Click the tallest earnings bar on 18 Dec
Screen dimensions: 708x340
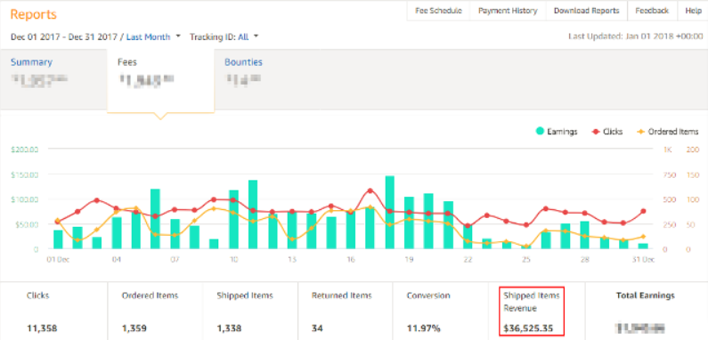coord(390,212)
